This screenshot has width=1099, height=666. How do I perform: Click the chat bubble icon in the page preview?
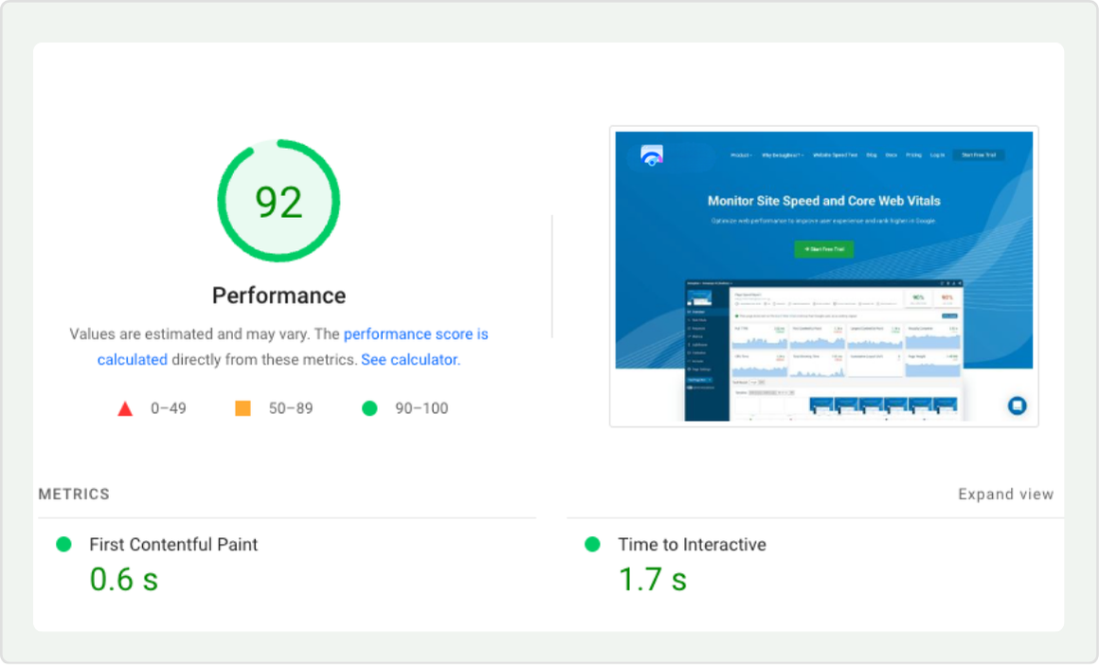point(1017,405)
